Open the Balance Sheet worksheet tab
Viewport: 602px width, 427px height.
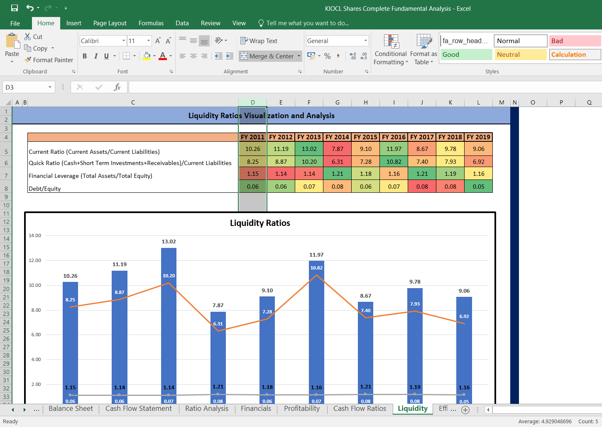point(71,409)
